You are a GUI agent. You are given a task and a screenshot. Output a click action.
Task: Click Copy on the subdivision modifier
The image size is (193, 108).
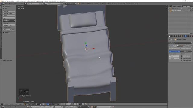[186, 49]
